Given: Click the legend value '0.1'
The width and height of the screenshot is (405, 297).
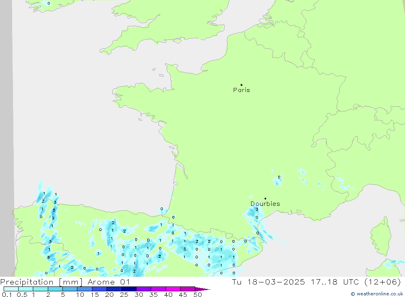Looking at the screenshot, I should [x=7, y=295].
